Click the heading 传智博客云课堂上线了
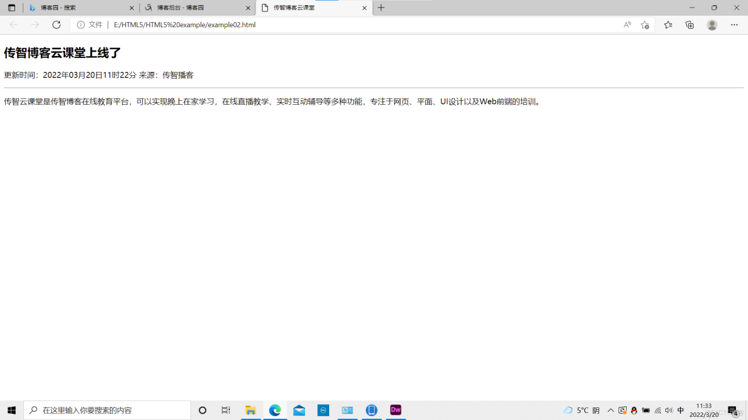The image size is (748, 420). tap(63, 53)
